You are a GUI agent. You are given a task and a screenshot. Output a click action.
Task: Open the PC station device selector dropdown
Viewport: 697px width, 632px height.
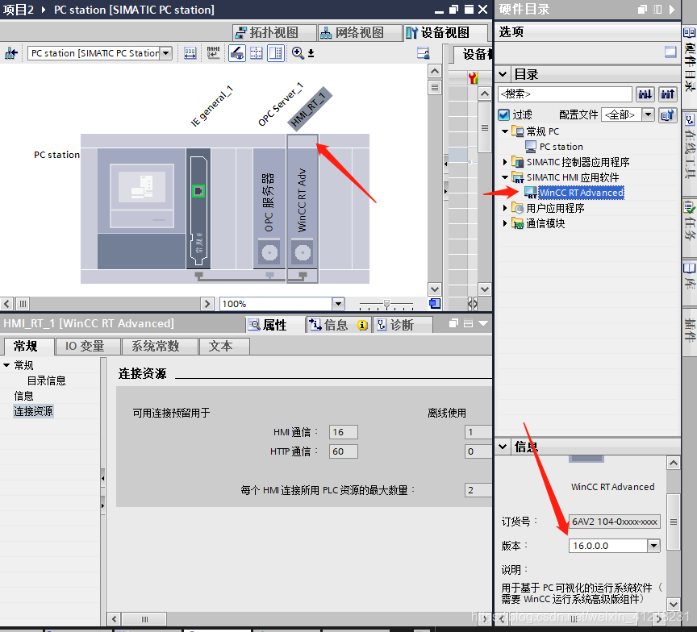[166, 53]
